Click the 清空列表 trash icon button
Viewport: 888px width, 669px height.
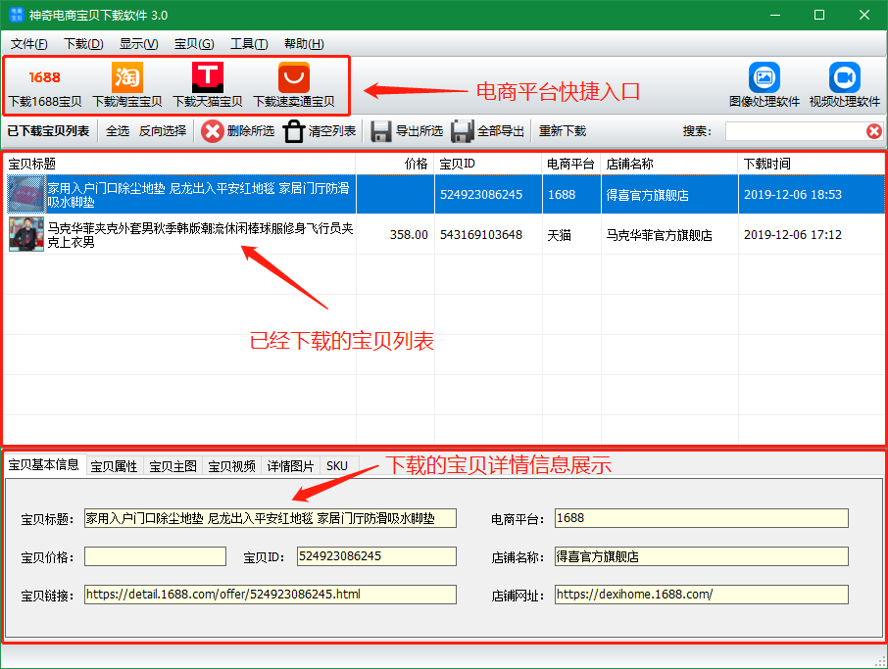click(x=320, y=131)
